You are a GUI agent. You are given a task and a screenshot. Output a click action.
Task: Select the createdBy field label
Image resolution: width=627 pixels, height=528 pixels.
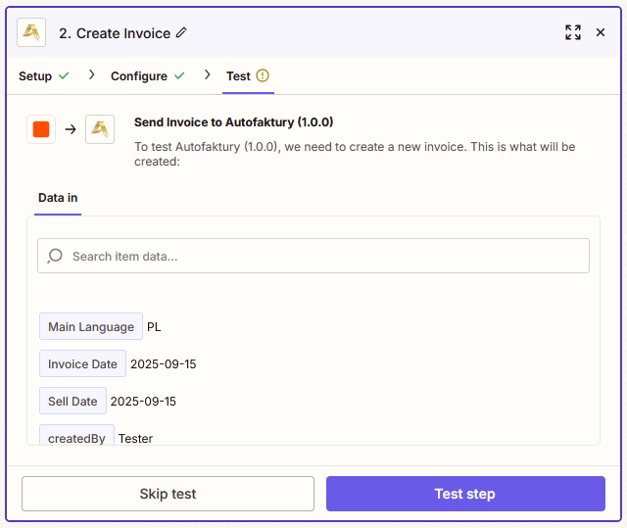76,436
